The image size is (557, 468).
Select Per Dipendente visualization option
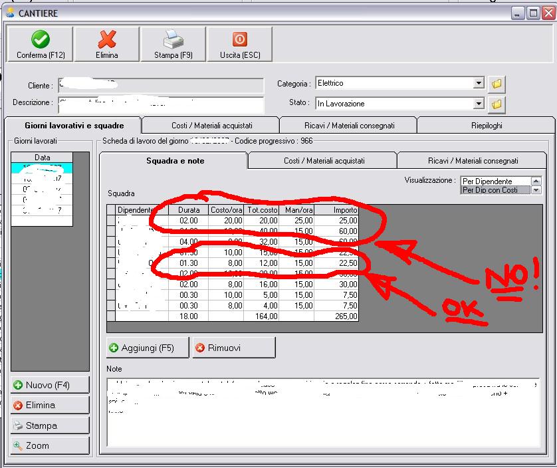pyautogui.click(x=496, y=181)
